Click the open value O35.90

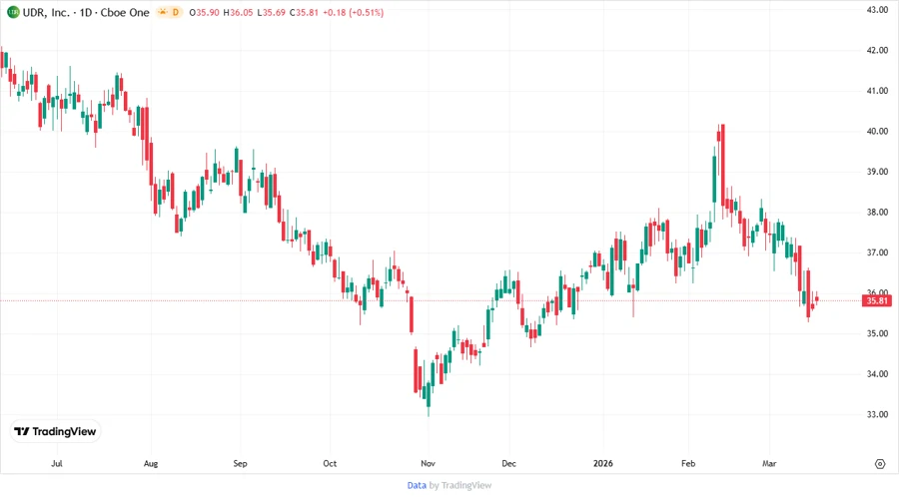[204, 12]
